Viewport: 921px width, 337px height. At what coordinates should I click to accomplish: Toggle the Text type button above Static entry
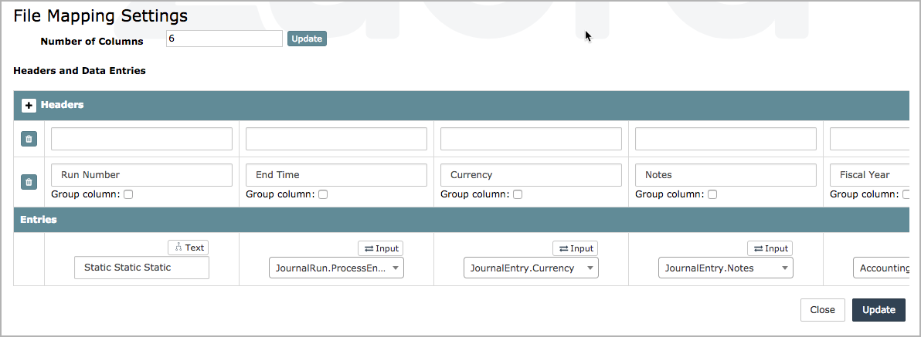click(189, 248)
